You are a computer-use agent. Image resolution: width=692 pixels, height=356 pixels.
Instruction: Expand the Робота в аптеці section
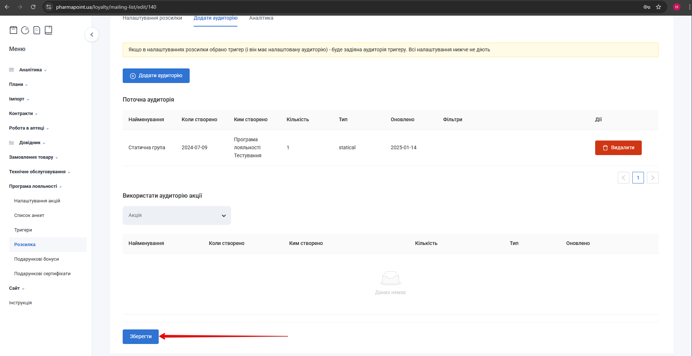tap(29, 128)
